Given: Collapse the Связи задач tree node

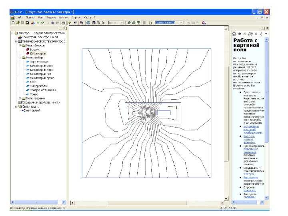Looking at the screenshot, I should tap(16, 106).
